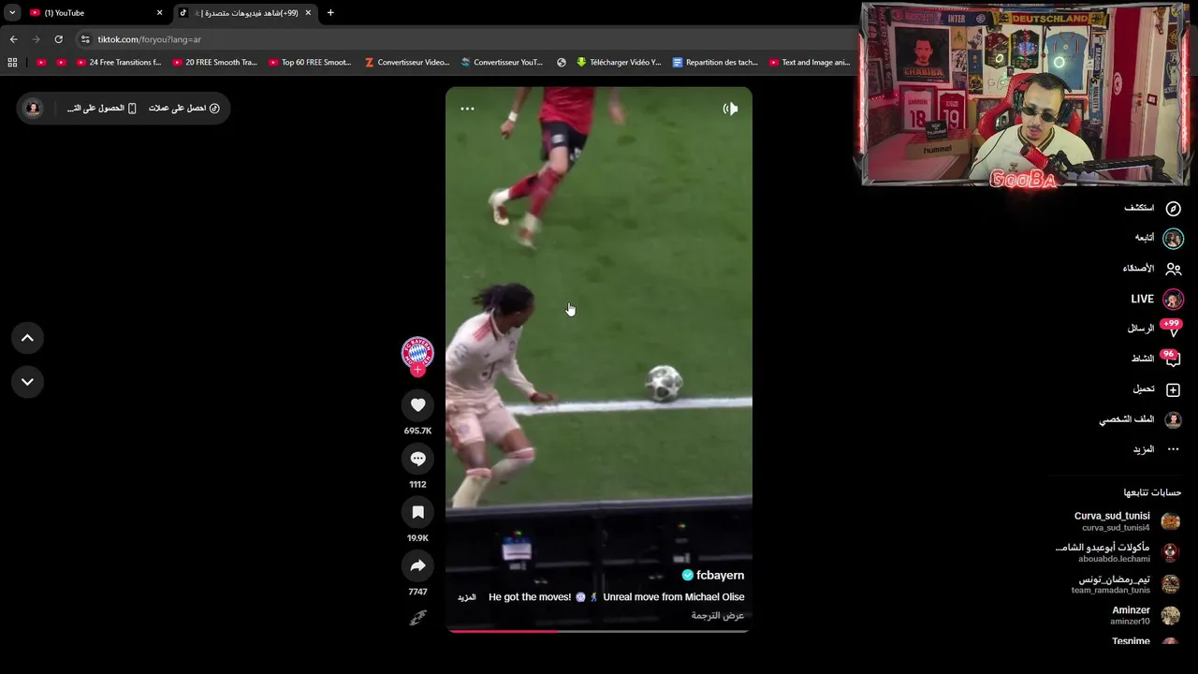Open the aboubdo.lechami followed account
The image size is (1198, 674).
1118,552
